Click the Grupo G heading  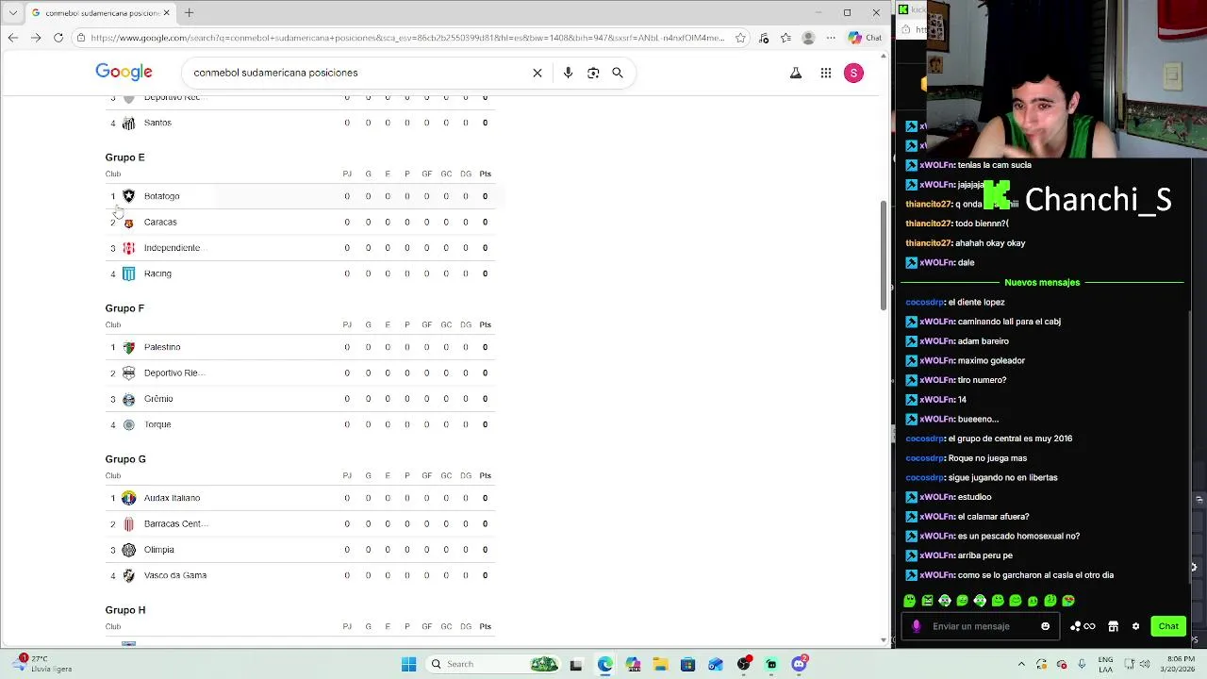pyautogui.click(x=125, y=459)
